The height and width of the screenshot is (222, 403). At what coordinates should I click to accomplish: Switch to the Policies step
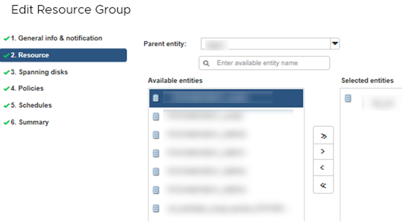[31, 88]
